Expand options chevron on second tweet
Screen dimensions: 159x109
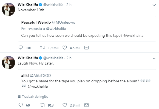154,58
